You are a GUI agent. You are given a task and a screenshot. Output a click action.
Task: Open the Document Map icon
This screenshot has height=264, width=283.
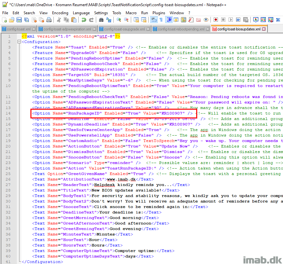[x=184, y=20]
